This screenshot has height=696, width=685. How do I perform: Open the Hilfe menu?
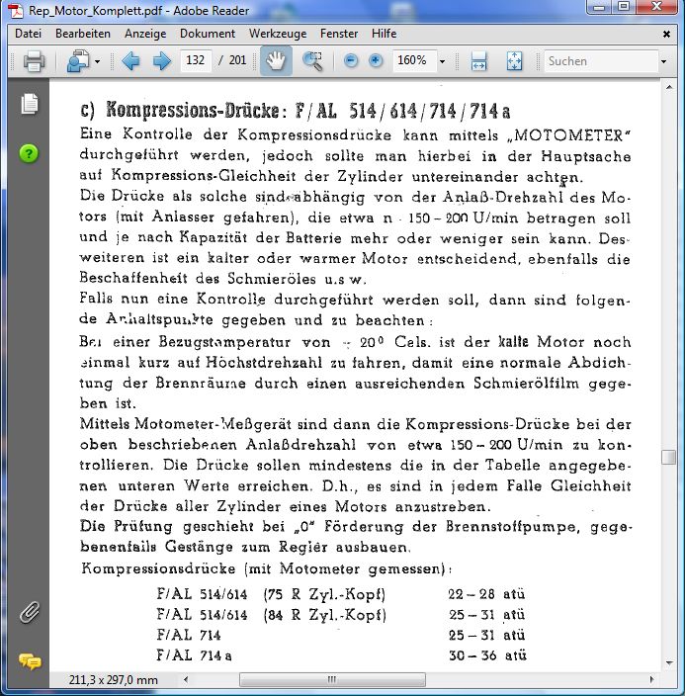pos(384,34)
